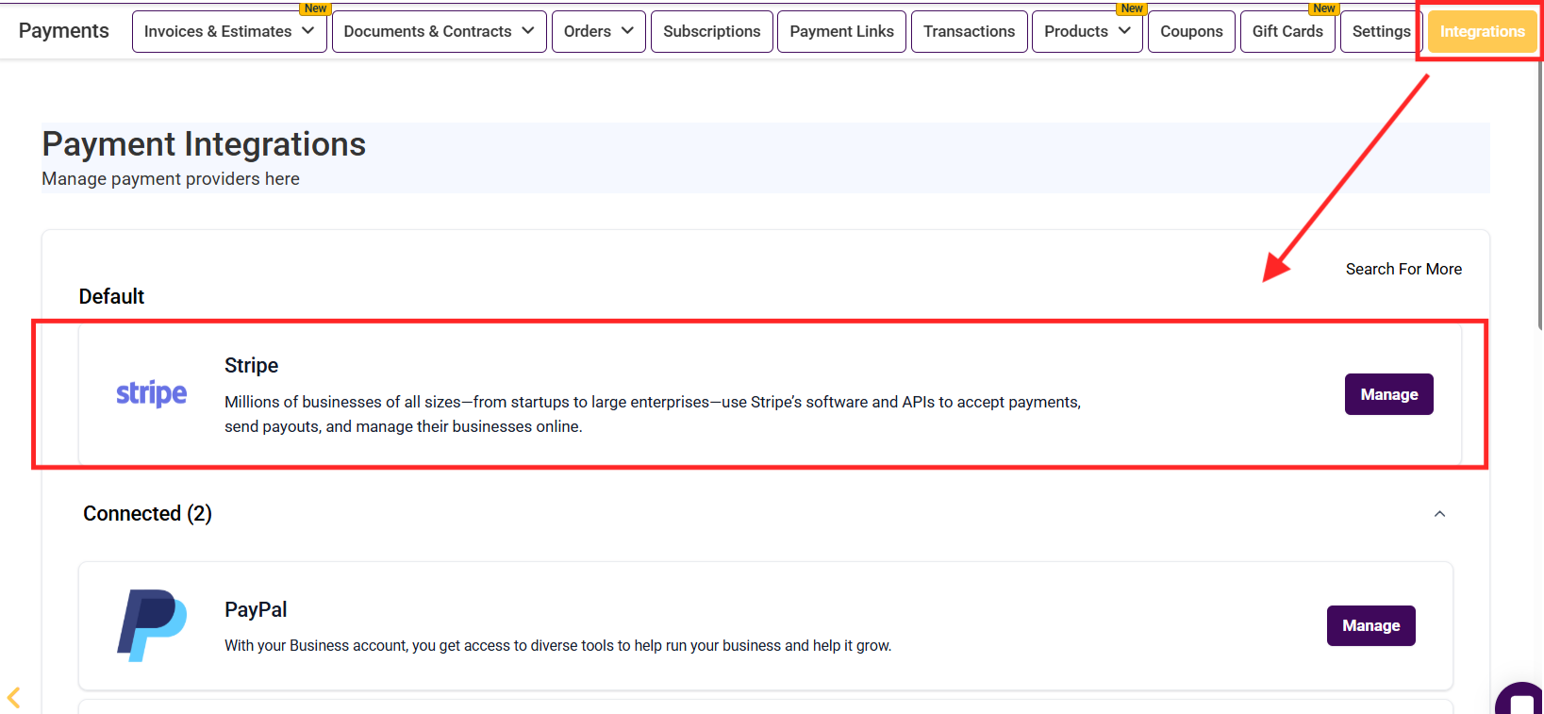Image resolution: width=1544 pixels, height=714 pixels.
Task: Collapse the Connected (2) section chevron
Action: click(x=1439, y=514)
